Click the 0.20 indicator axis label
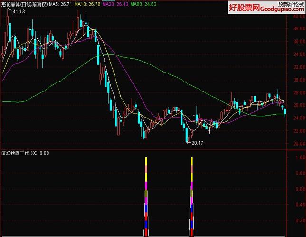 coord(300,220)
